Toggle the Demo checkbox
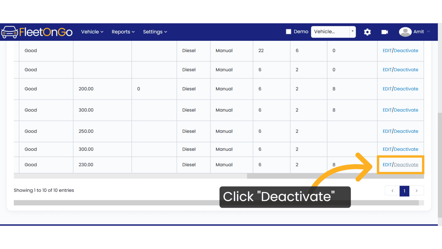This screenshot has width=442, height=249. [x=288, y=32]
